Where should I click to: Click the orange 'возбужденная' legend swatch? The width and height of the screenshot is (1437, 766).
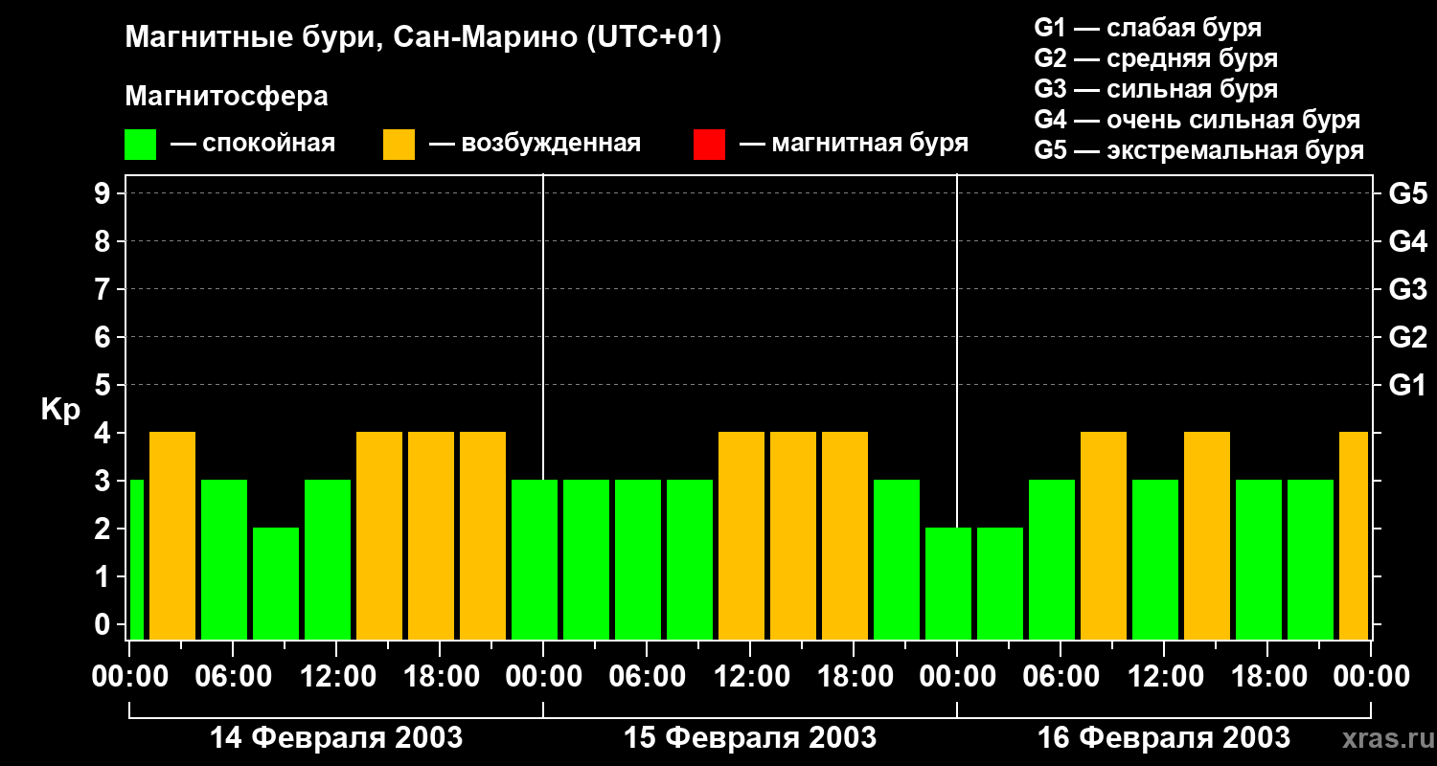pos(399,145)
